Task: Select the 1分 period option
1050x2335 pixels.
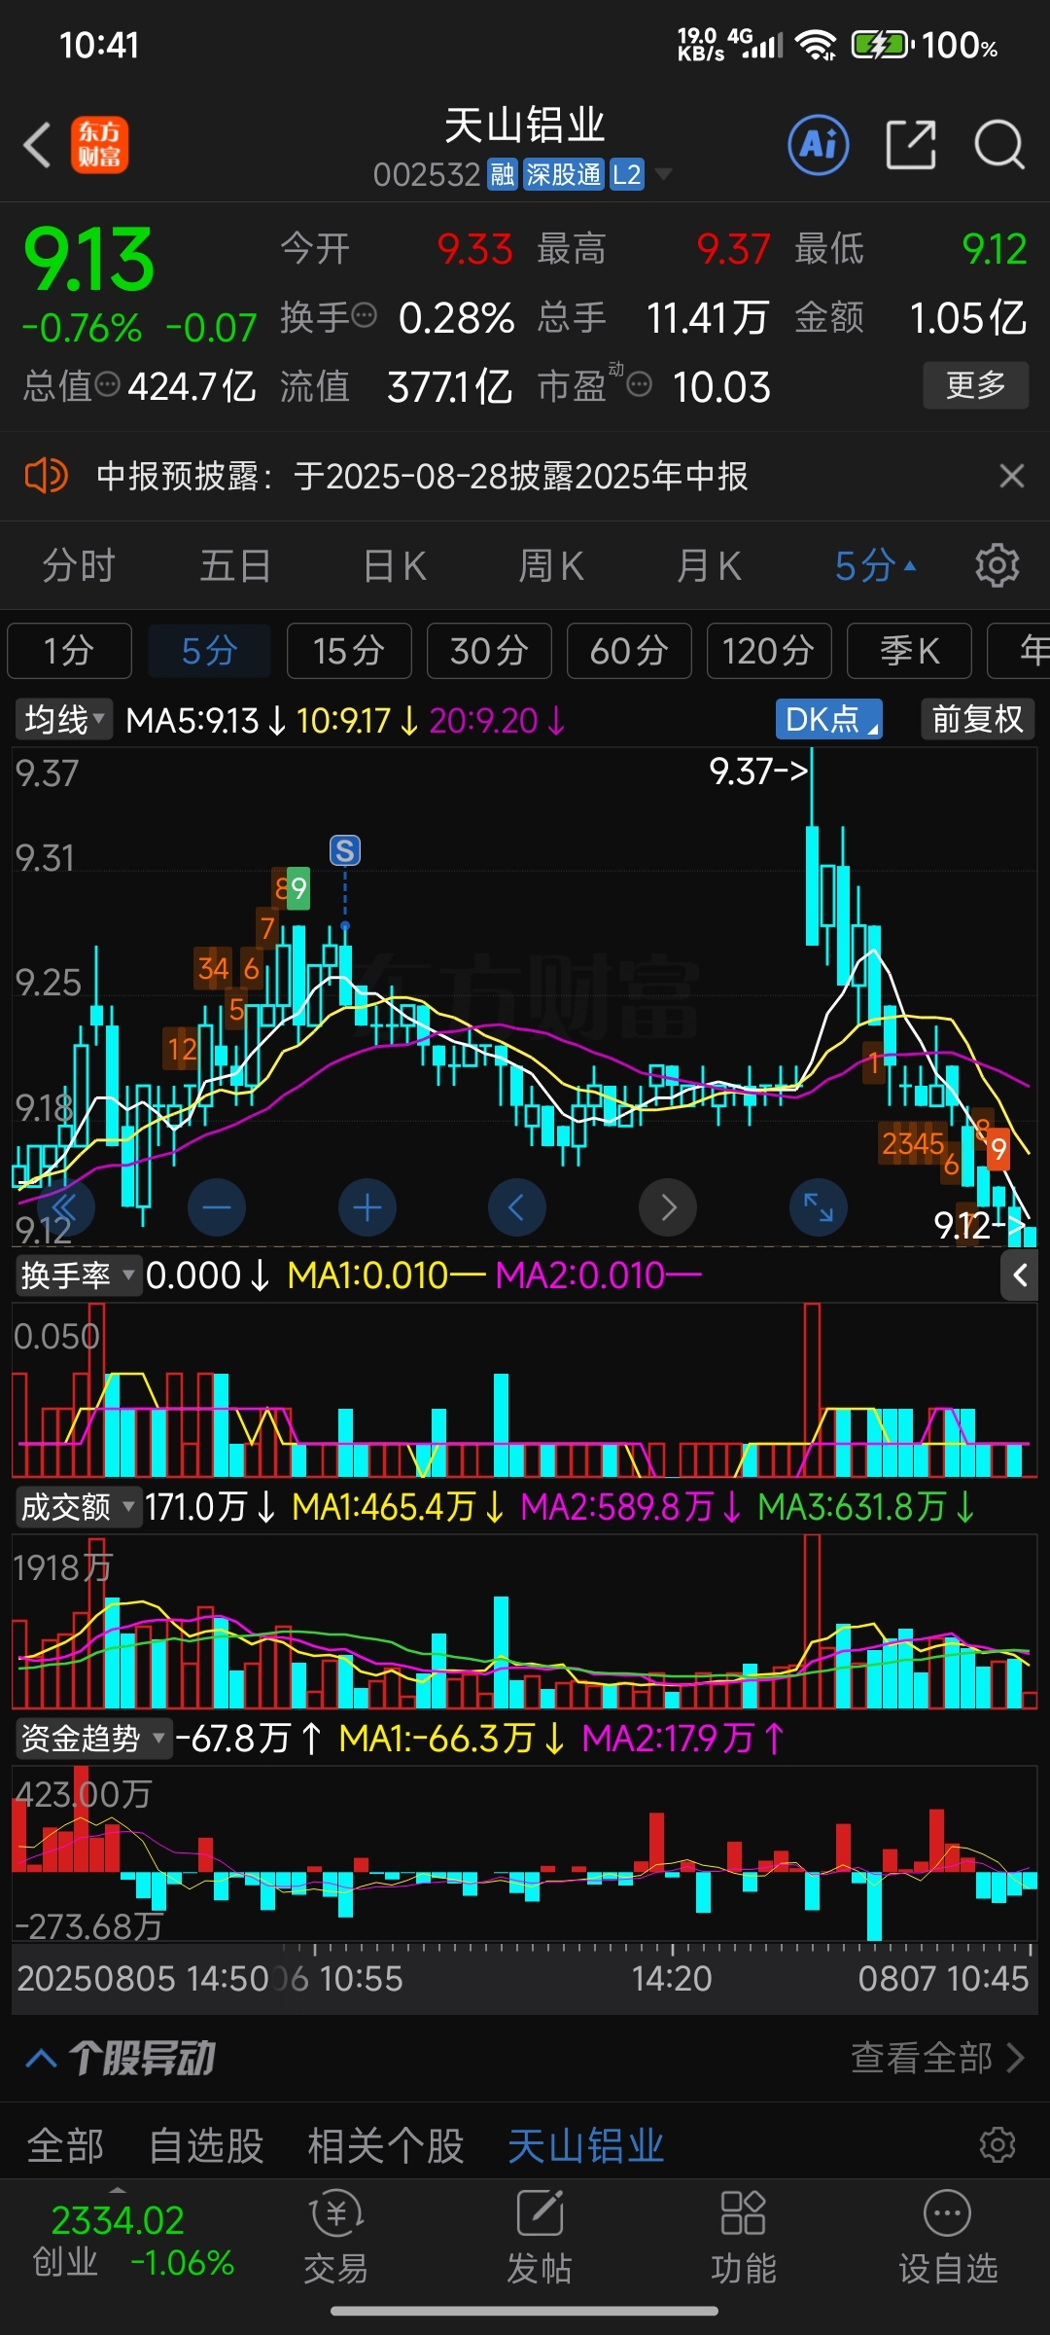Action: click(x=69, y=650)
